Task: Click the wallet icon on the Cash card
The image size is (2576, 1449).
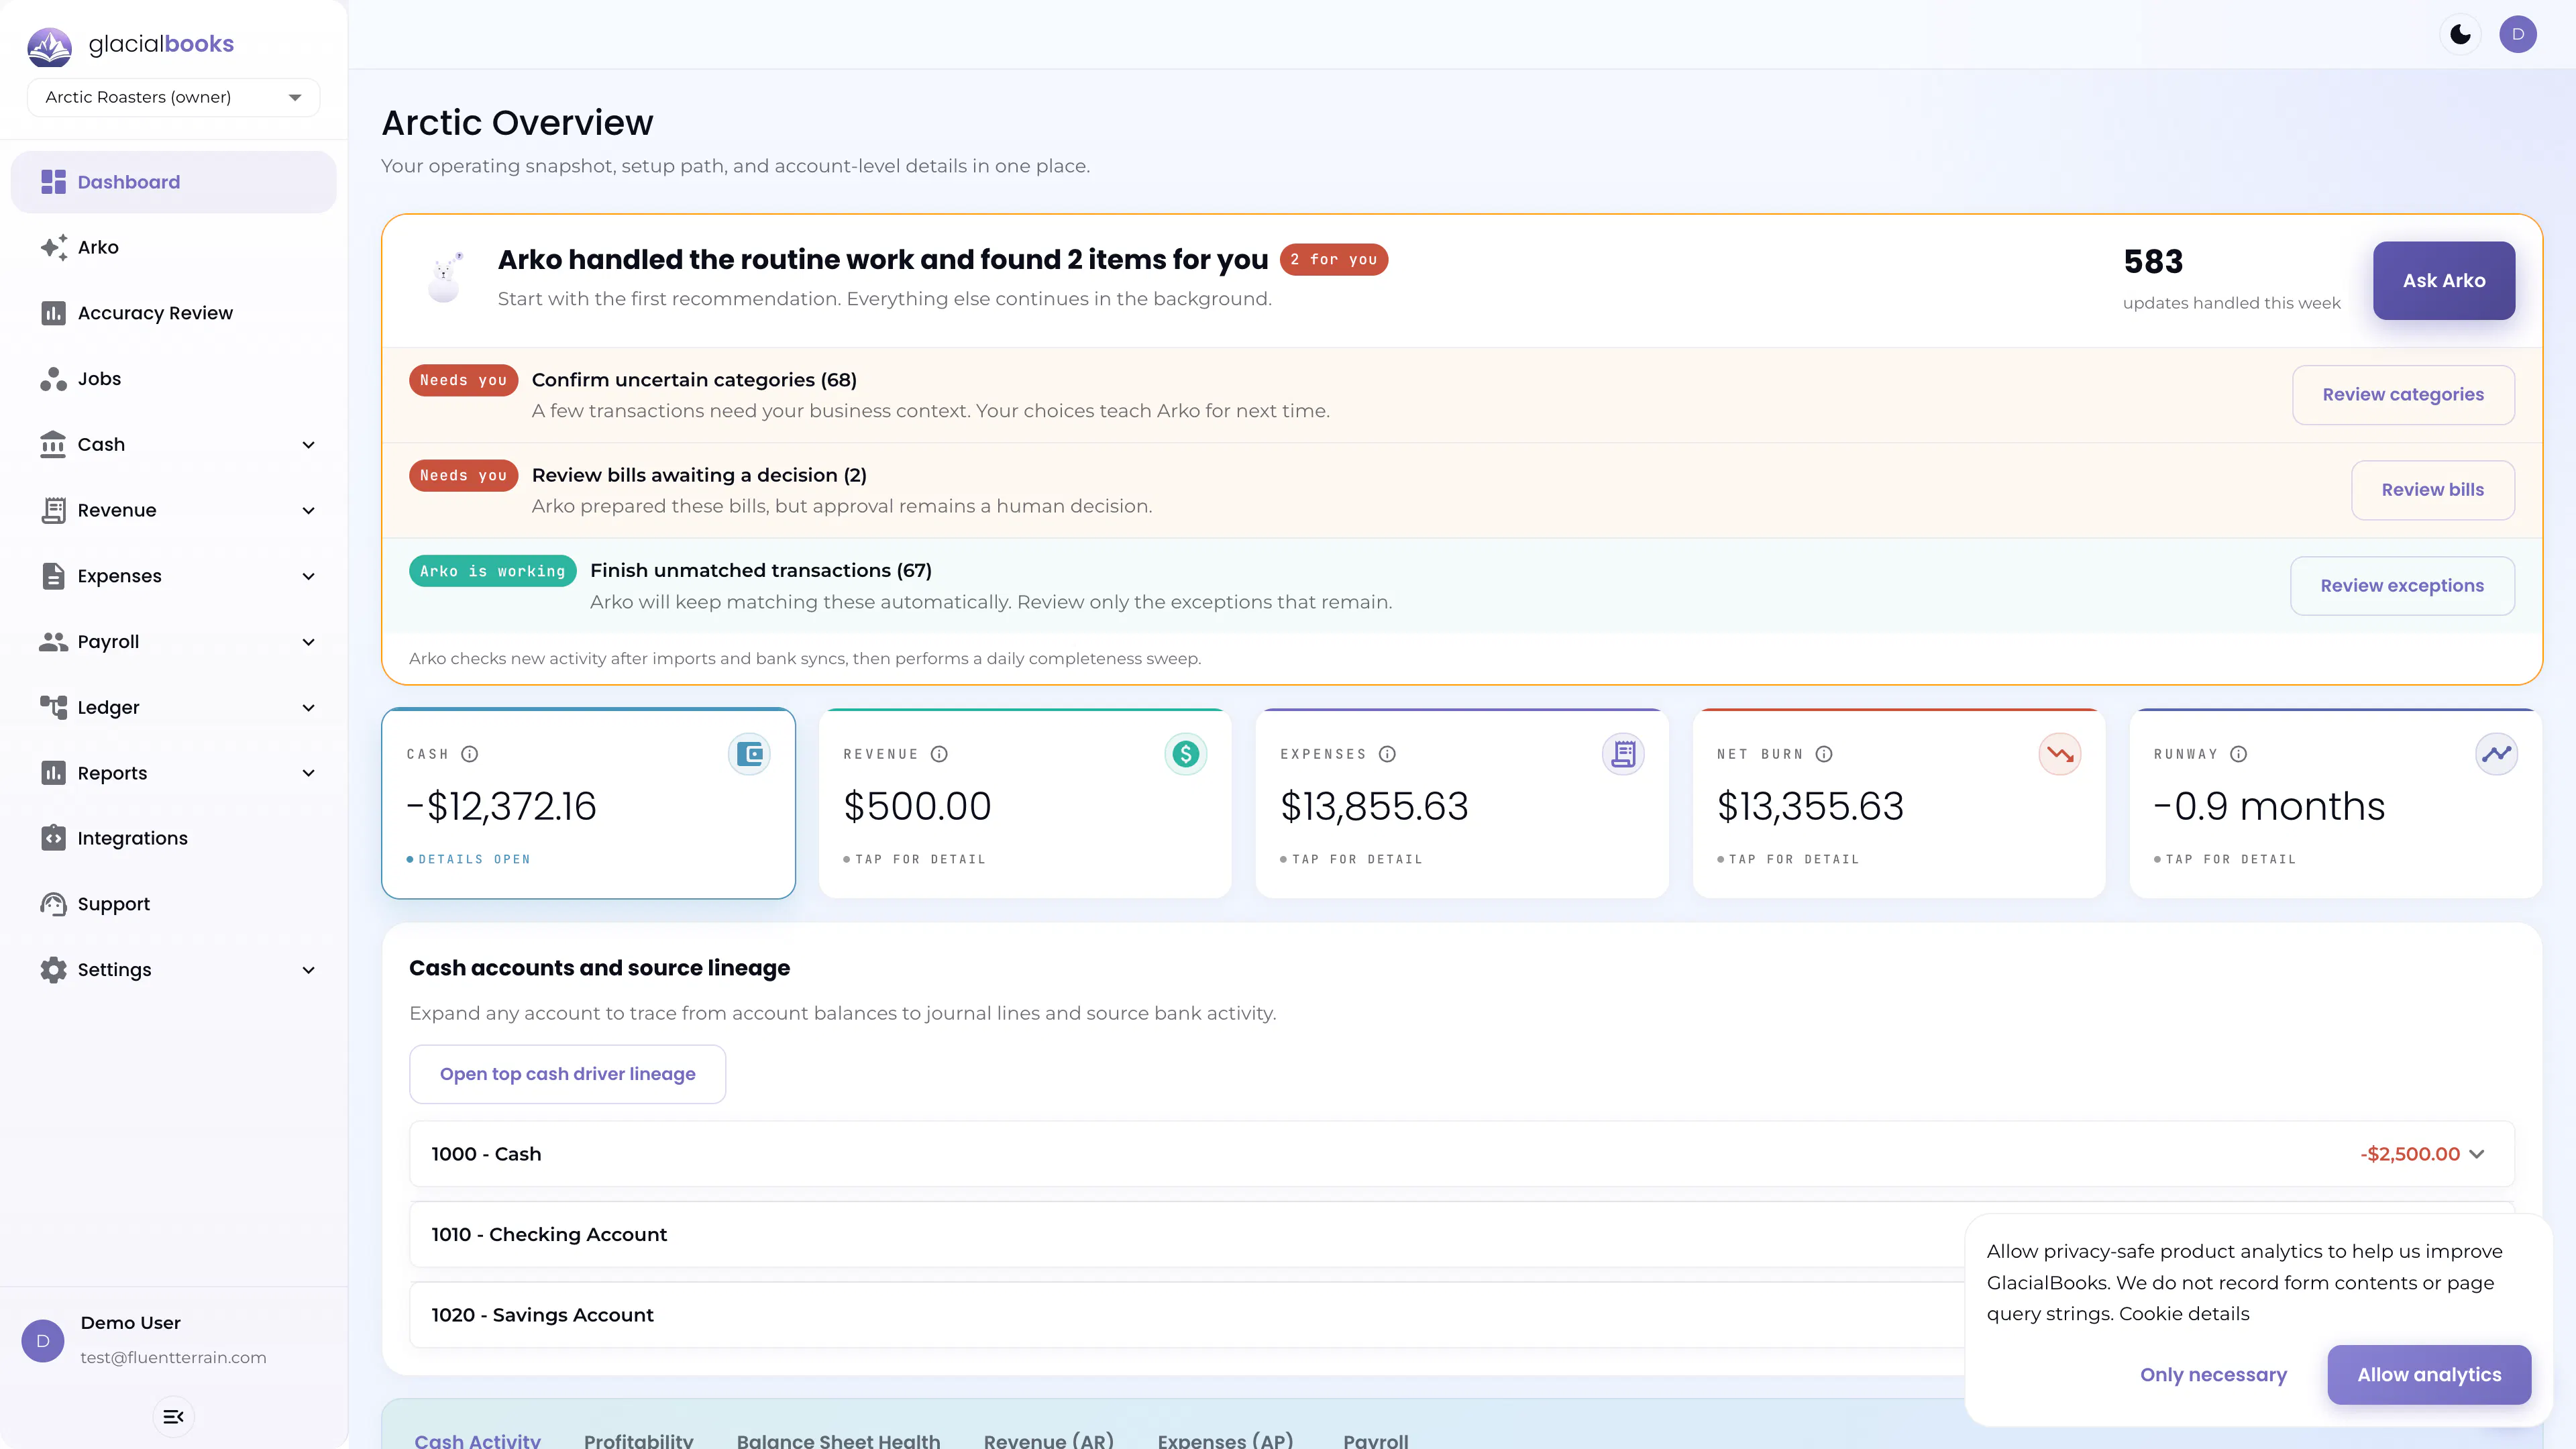Action: pyautogui.click(x=749, y=754)
